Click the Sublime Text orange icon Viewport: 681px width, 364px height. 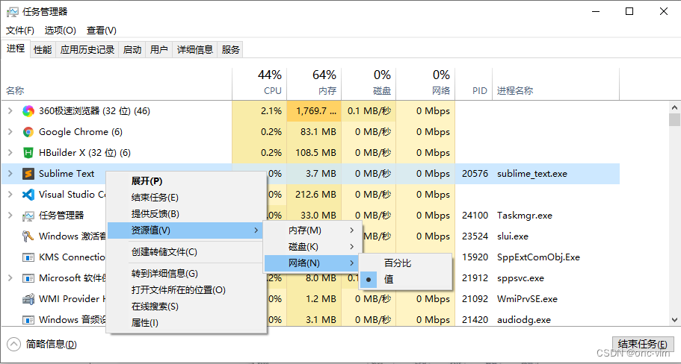coord(28,174)
